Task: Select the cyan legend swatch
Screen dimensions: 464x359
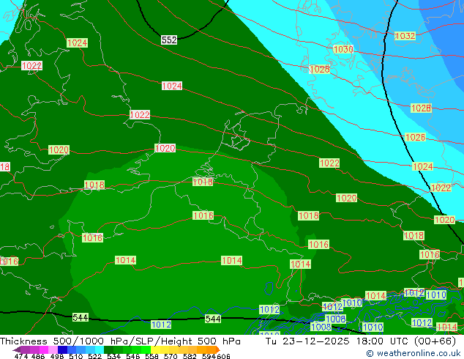Action: (x=100, y=349)
